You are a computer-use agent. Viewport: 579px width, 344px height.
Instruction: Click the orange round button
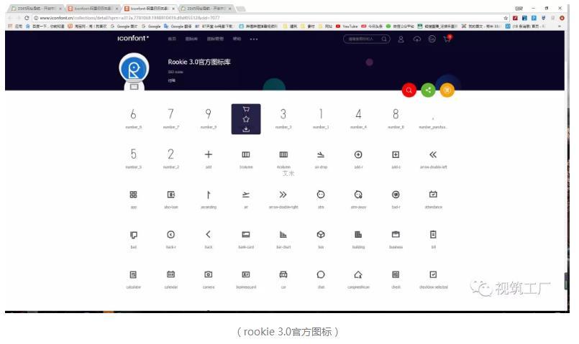tap(447, 90)
